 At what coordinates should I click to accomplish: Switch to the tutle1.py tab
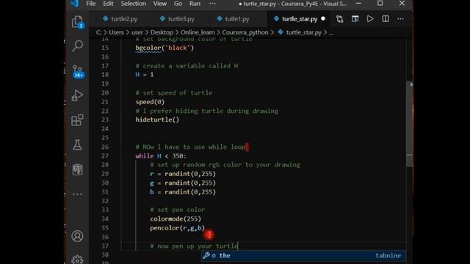coord(236,19)
